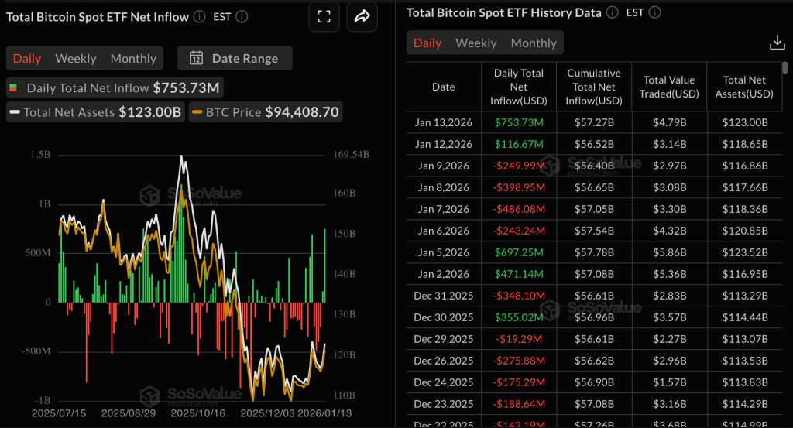Open the Date Range picker
Image resolution: width=793 pixels, height=428 pixels.
pos(234,58)
